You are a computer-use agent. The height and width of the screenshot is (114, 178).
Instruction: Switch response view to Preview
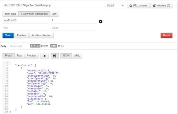31,56
